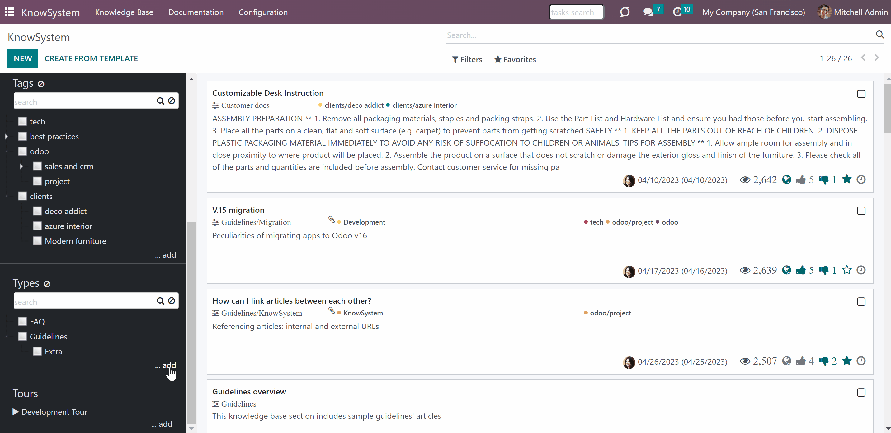Toggle the deco addict tag checkbox
The width and height of the screenshot is (891, 433).
pyautogui.click(x=37, y=211)
